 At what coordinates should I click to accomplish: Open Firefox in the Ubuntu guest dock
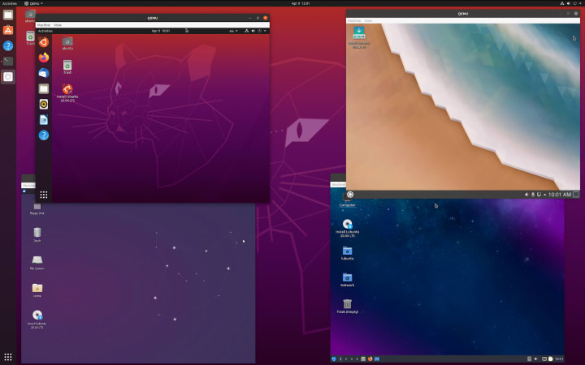click(44, 58)
